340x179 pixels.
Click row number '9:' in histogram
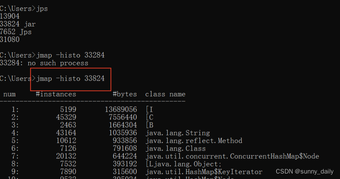pos(15,172)
